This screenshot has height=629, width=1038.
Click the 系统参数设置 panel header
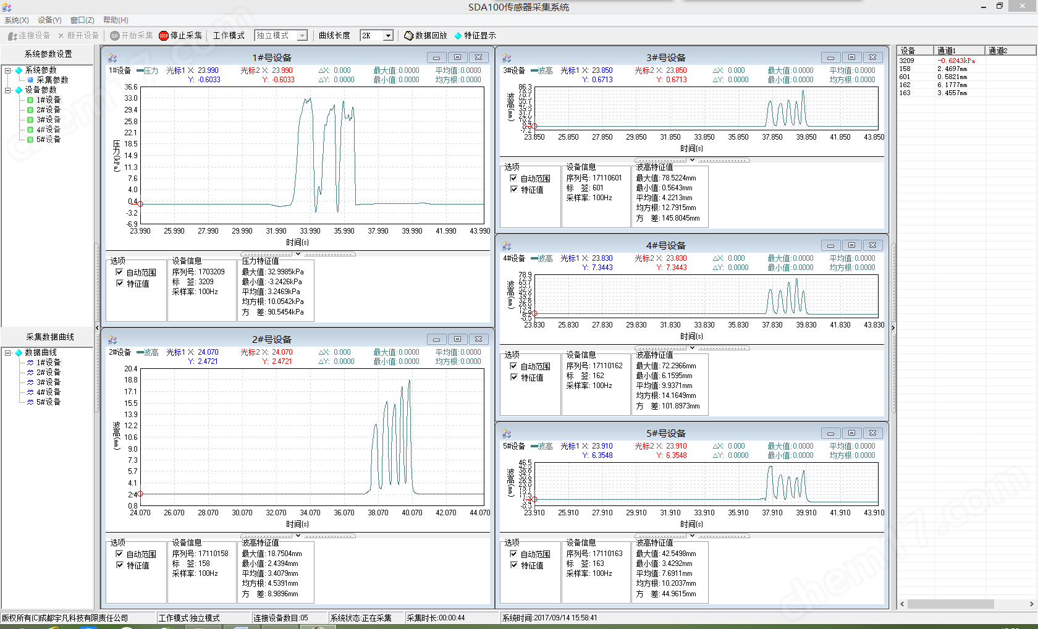pyautogui.click(x=48, y=54)
